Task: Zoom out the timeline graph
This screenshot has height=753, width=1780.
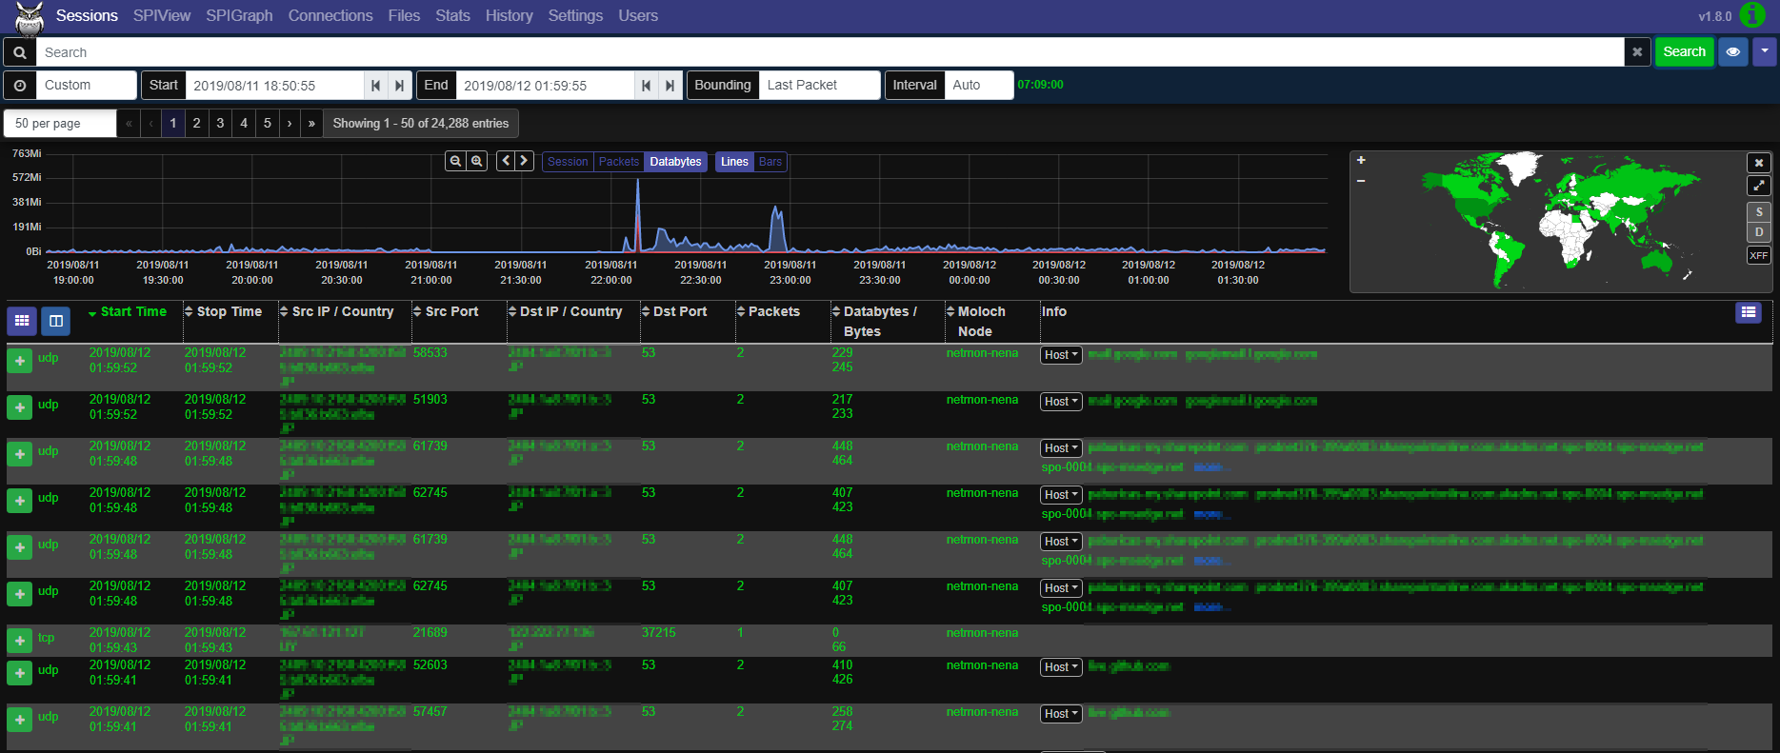Action: (x=455, y=162)
